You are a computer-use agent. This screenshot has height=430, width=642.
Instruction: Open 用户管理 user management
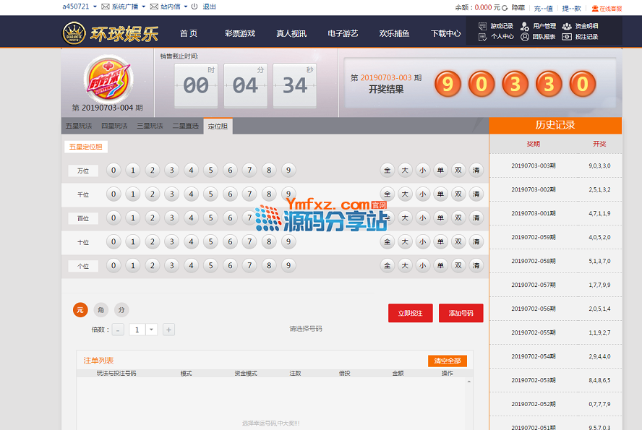540,26
